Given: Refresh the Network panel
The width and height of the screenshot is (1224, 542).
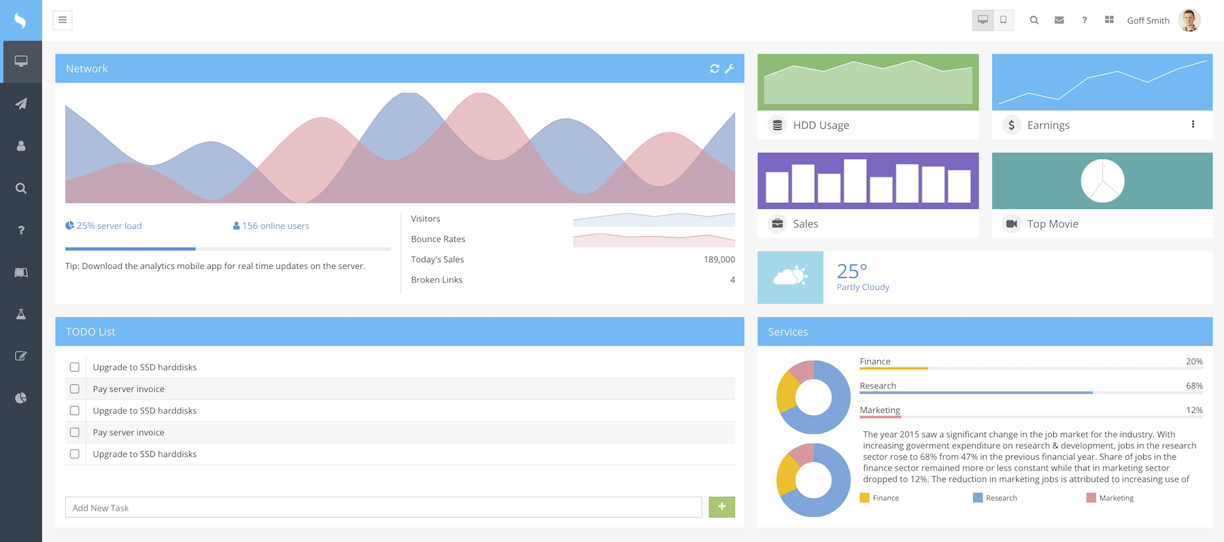Looking at the screenshot, I should click(x=714, y=69).
